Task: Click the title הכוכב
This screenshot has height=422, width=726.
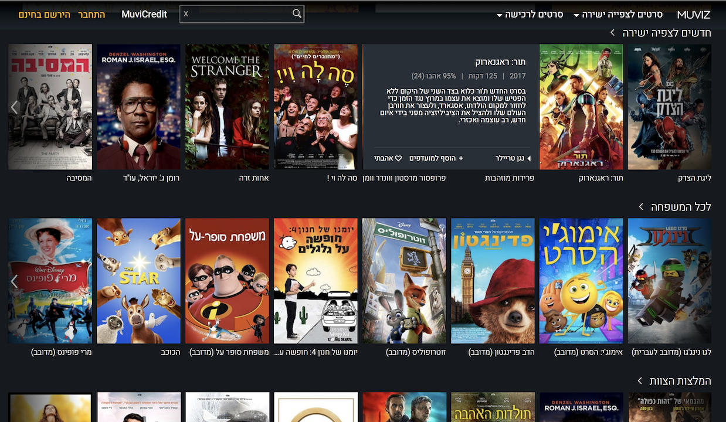Action: (x=171, y=352)
